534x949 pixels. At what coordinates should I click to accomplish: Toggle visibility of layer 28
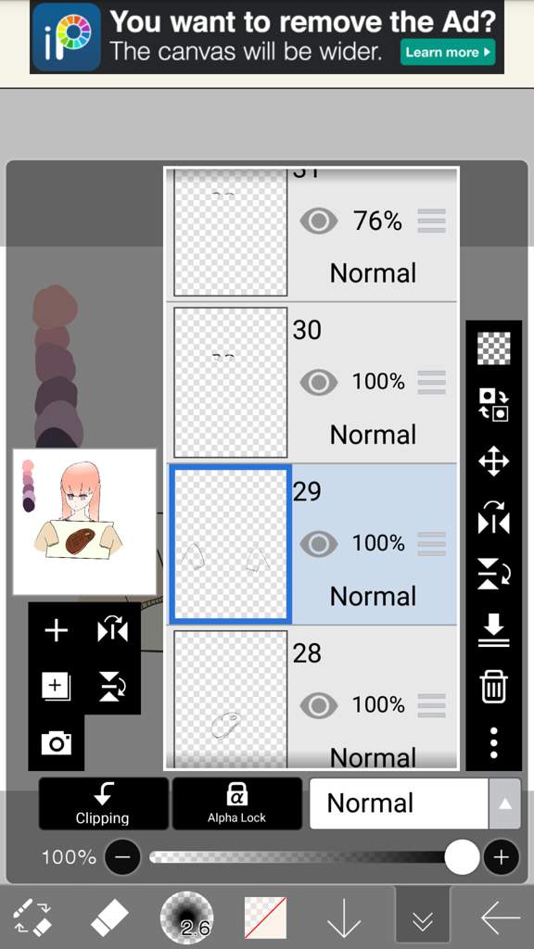319,705
